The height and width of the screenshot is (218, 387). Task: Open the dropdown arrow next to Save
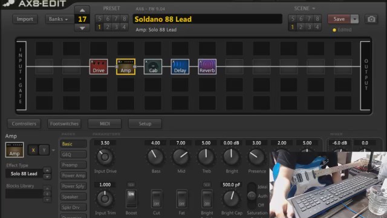tap(354, 19)
